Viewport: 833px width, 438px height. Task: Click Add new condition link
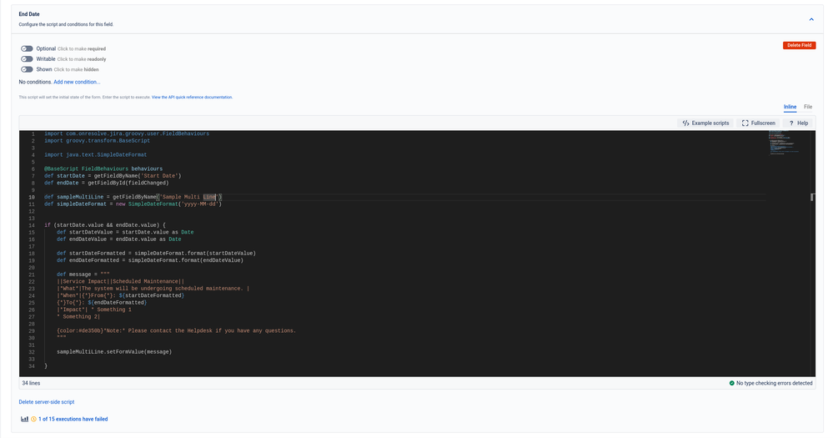tap(77, 82)
